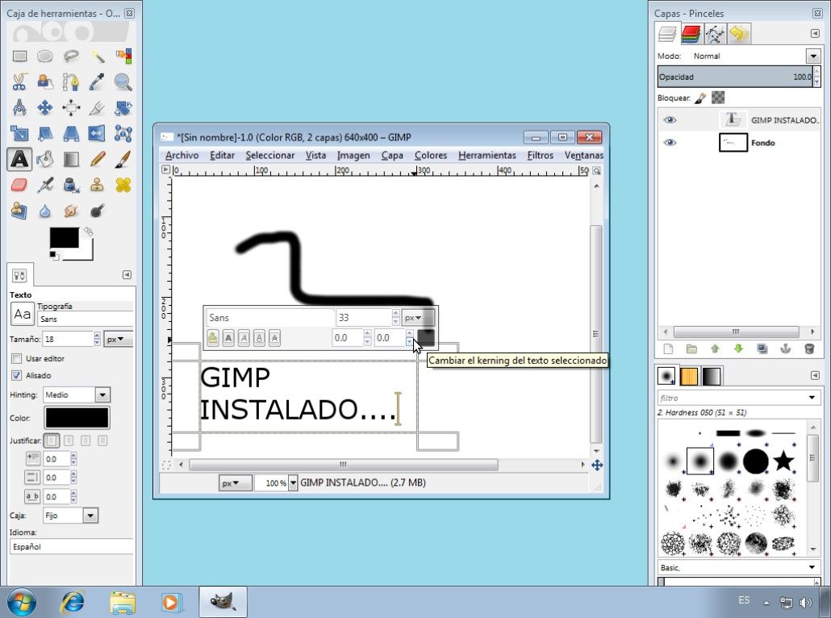Open Internet Explorer from the taskbar
The height and width of the screenshot is (618, 831).
click(x=73, y=602)
